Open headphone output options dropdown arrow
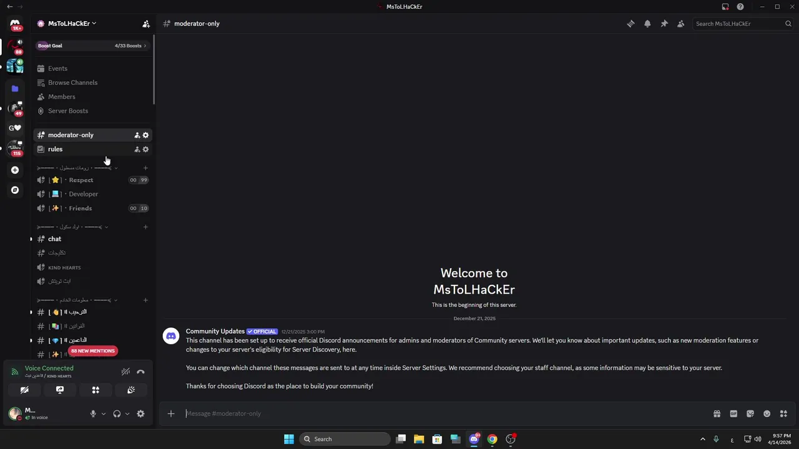This screenshot has height=449, width=799. [127, 413]
